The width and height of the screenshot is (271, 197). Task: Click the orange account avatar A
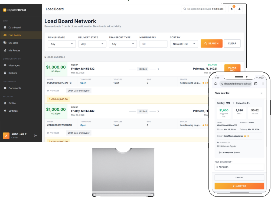(6, 135)
